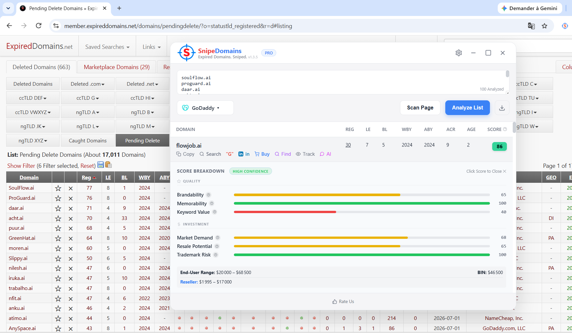
Task: Sort table by Reg column header
Action: 89,178
